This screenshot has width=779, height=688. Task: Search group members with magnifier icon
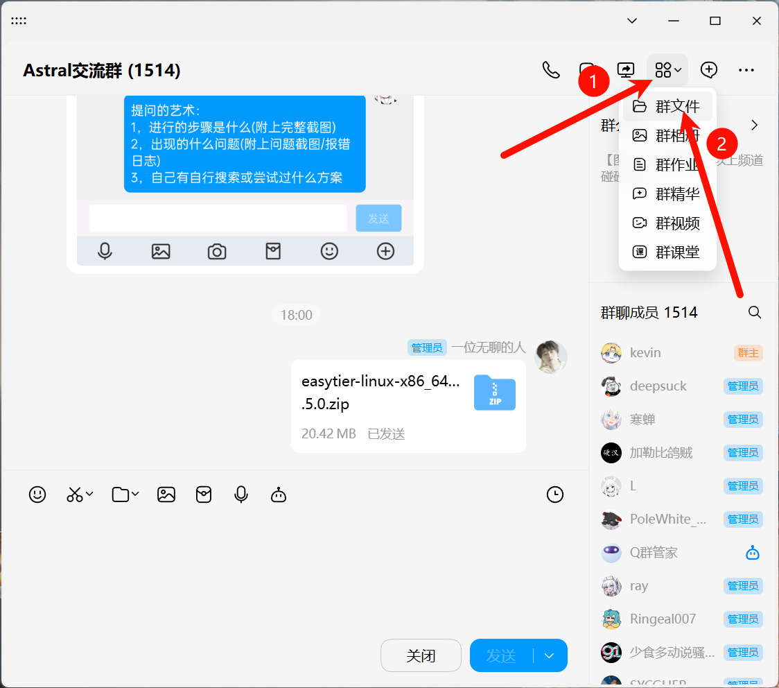click(x=755, y=312)
